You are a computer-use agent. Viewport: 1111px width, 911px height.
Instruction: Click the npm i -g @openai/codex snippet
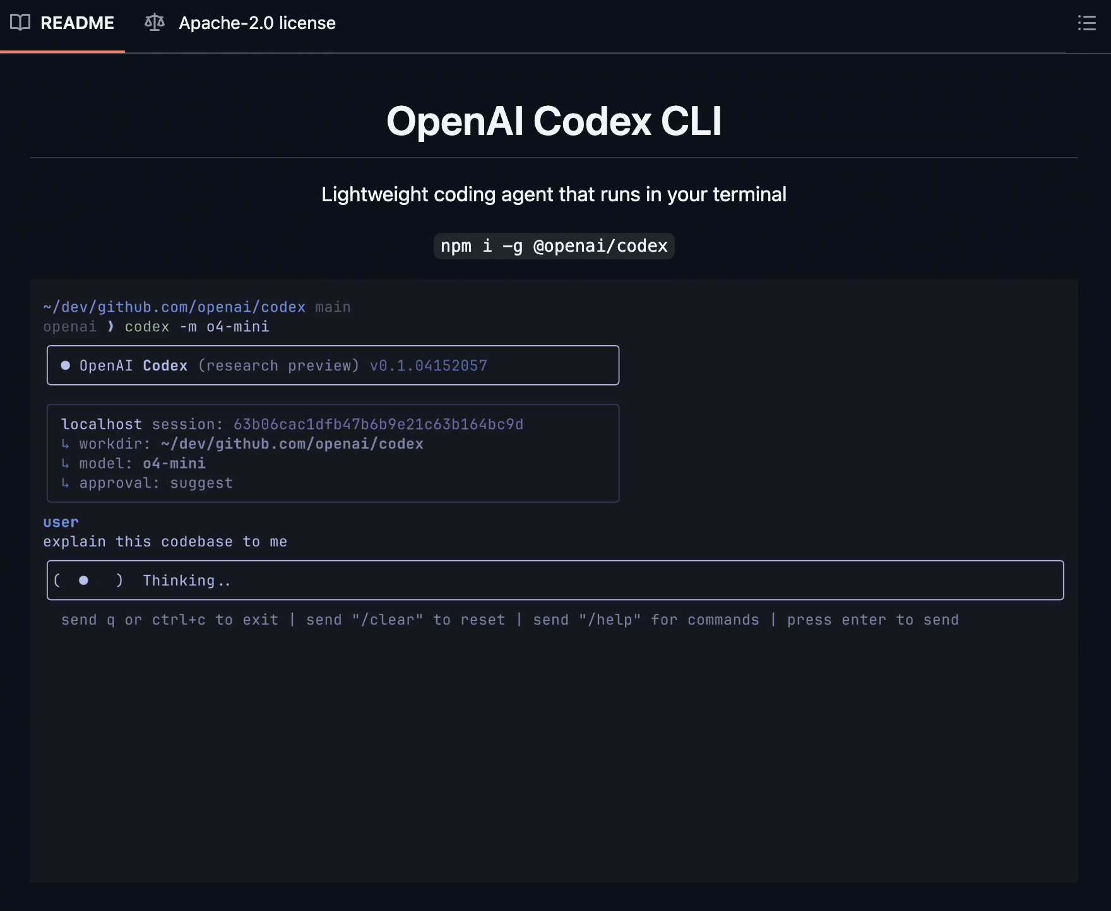click(554, 246)
